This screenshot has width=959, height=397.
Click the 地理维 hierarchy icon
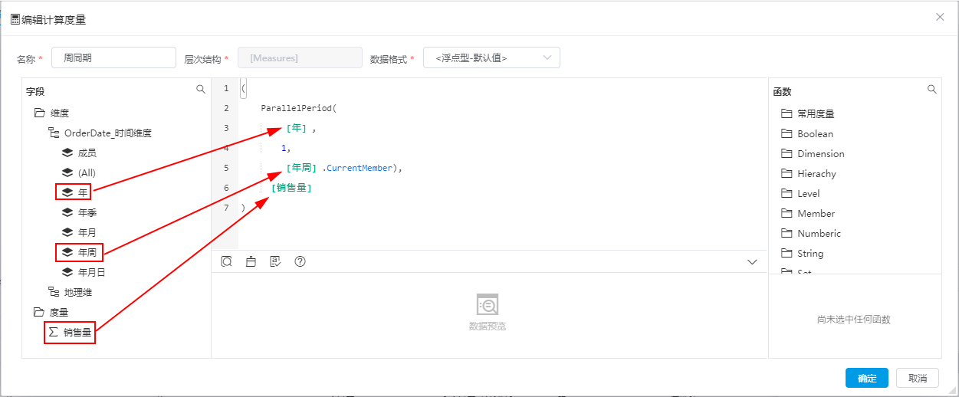coord(54,292)
